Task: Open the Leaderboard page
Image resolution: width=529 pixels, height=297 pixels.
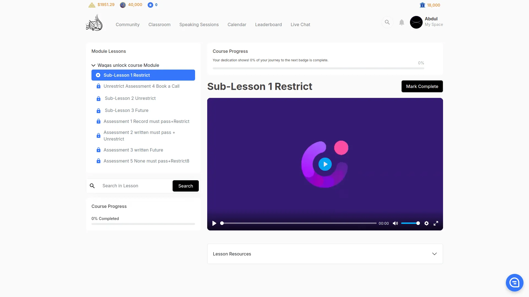Action: point(268,25)
